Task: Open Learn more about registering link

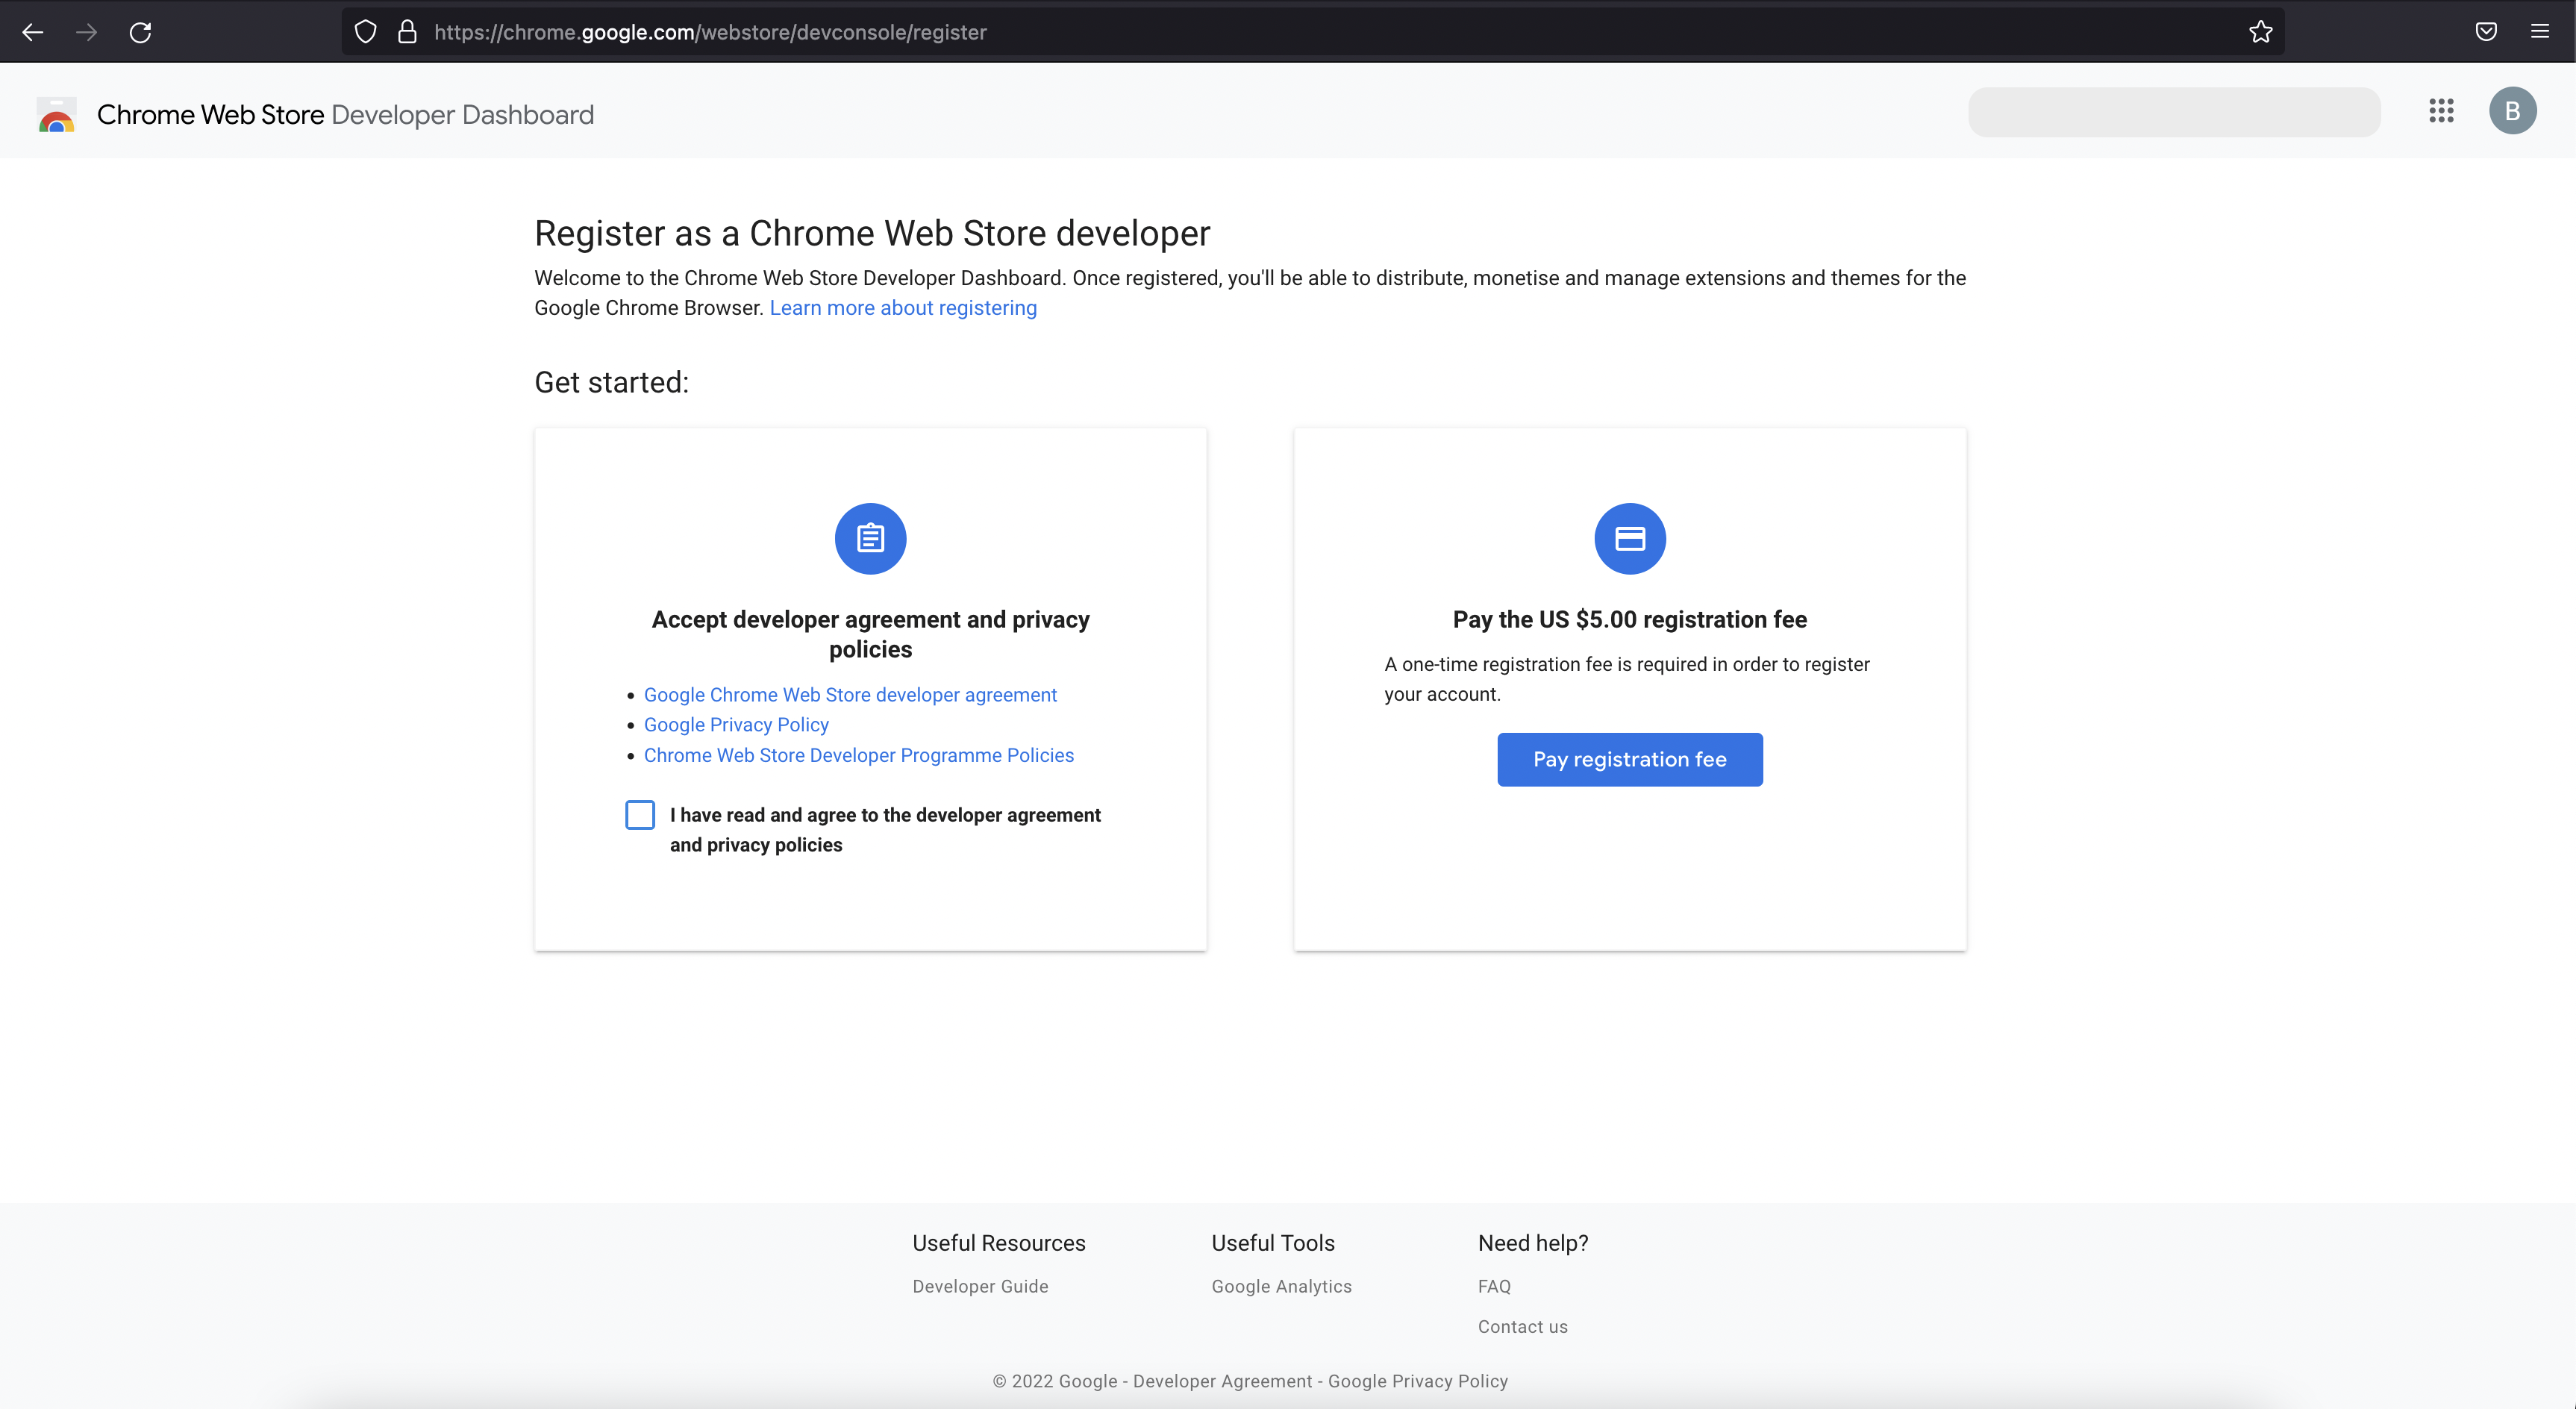Action: (902, 308)
